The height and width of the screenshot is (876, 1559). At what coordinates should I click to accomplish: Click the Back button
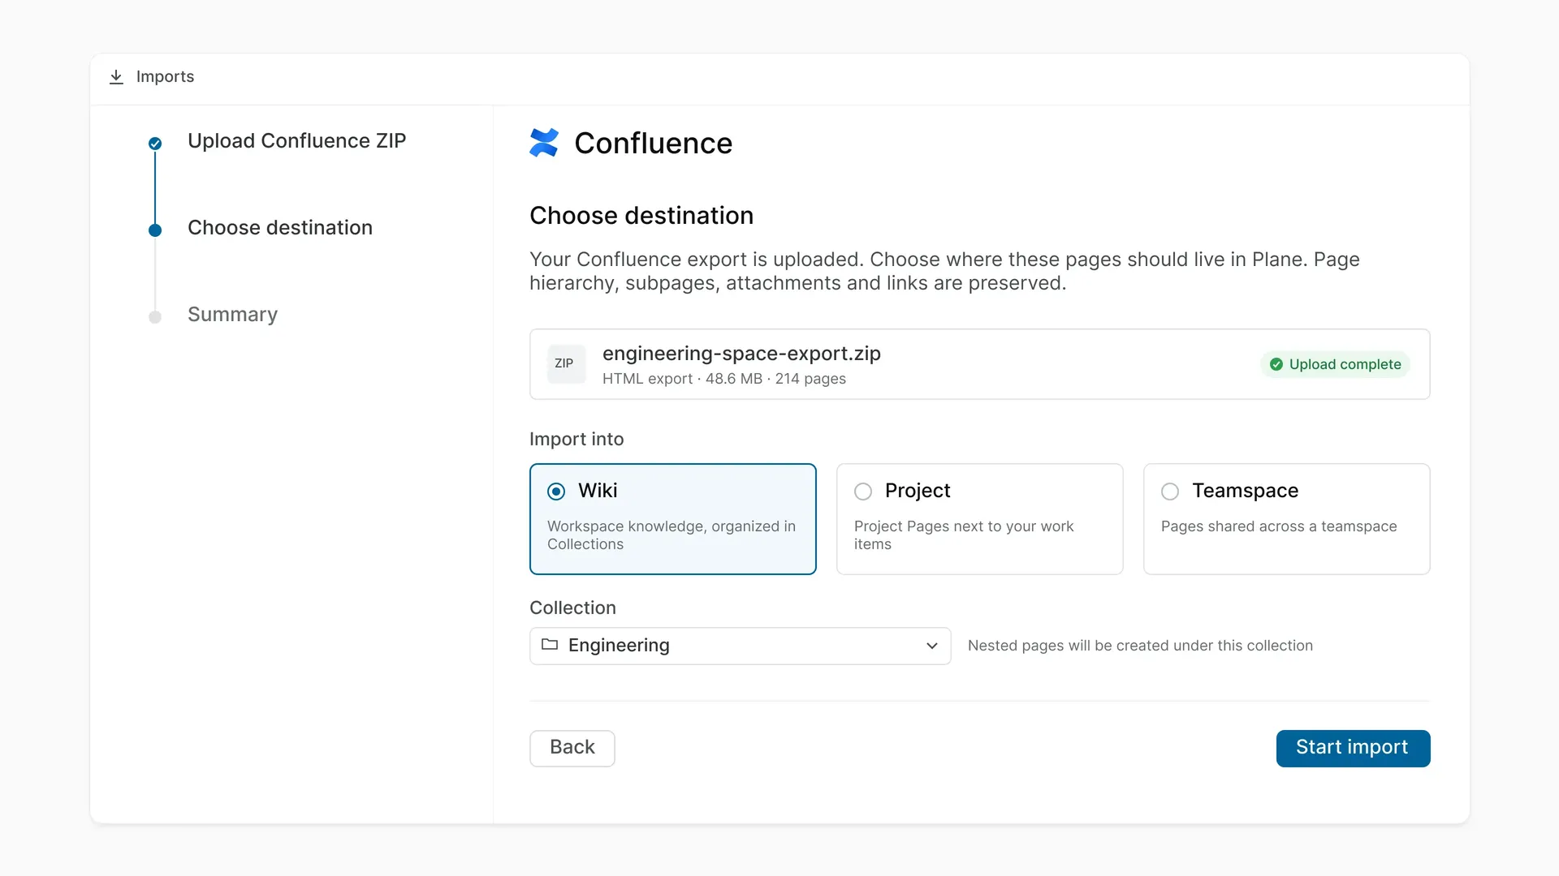(x=572, y=748)
